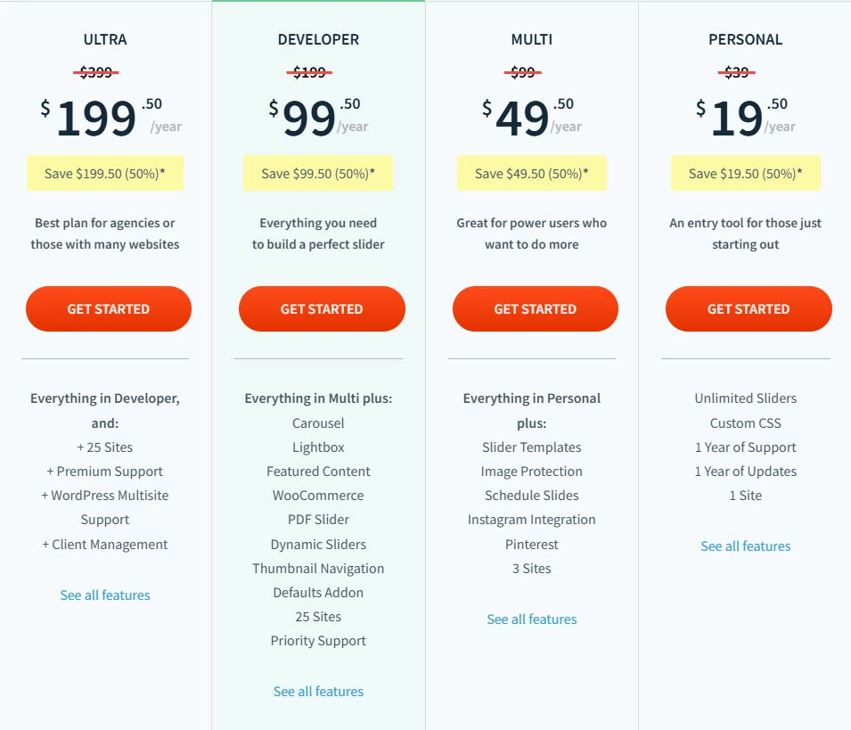Image resolution: width=851 pixels, height=730 pixels.
Task: Select the Save $49.50 discount badge
Action: pos(532,174)
